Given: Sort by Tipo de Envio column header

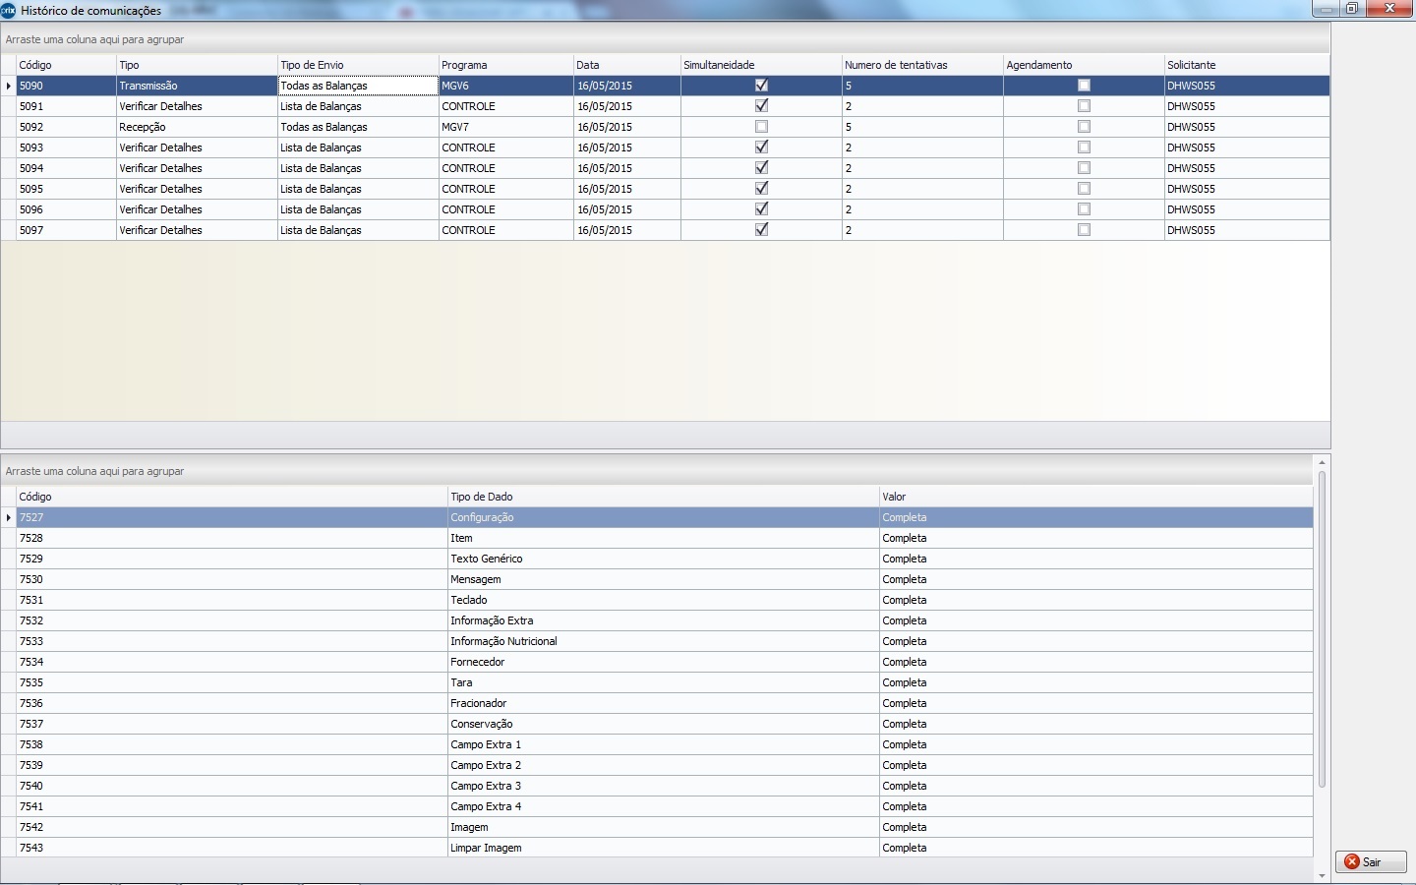Looking at the screenshot, I should (358, 65).
